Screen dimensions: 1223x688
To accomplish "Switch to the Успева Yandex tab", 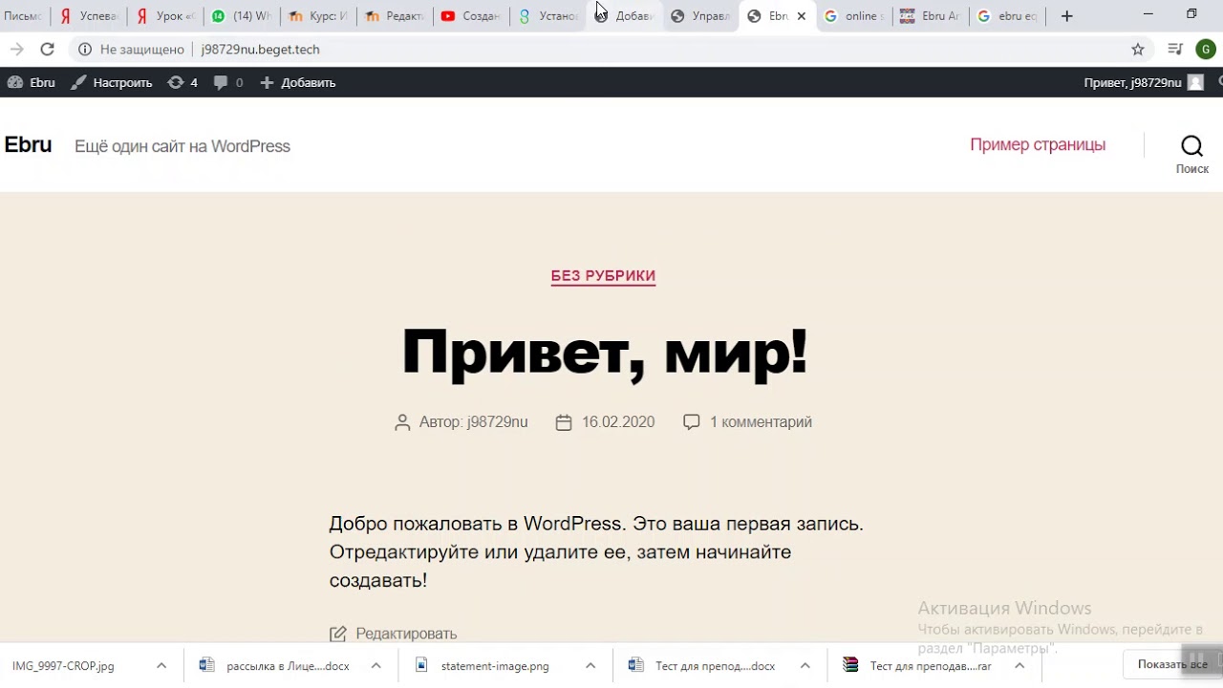I will pos(88,16).
